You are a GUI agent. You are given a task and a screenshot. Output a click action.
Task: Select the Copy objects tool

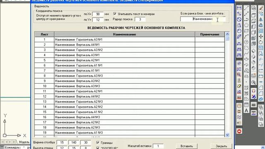point(261,14)
